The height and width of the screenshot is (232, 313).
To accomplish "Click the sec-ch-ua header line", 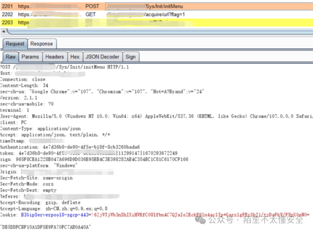I will click(102, 91).
